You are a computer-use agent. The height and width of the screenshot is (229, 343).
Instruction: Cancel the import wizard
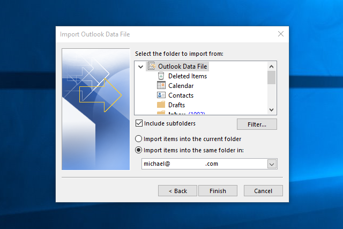tap(263, 191)
